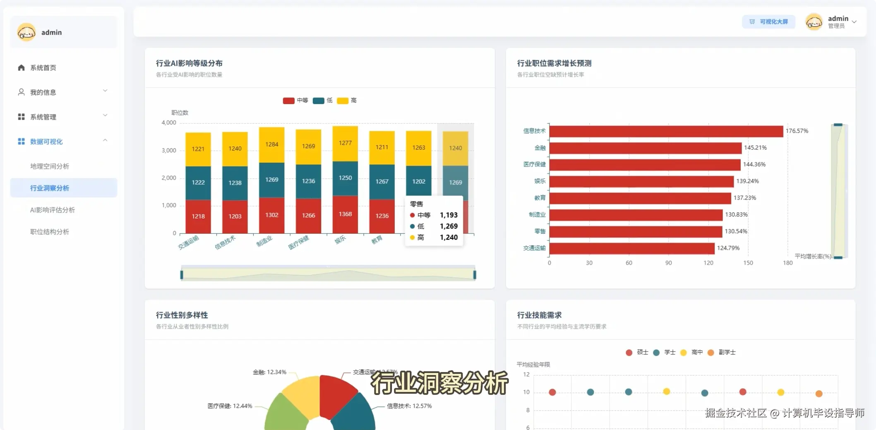This screenshot has width=876, height=430.
Task: Click the 零售 bar showing 130.54%
Action: click(636, 232)
